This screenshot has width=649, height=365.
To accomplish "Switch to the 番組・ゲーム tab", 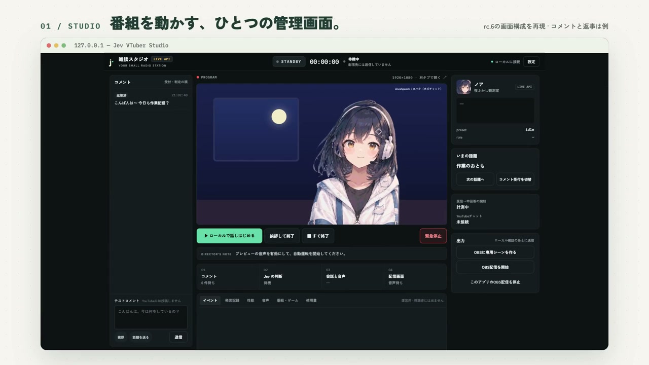I will point(287,301).
